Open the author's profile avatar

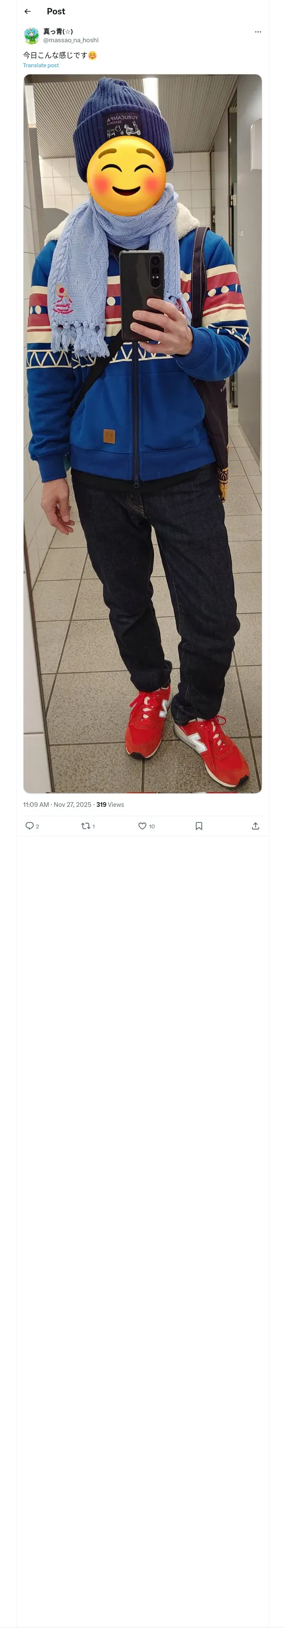(31, 36)
